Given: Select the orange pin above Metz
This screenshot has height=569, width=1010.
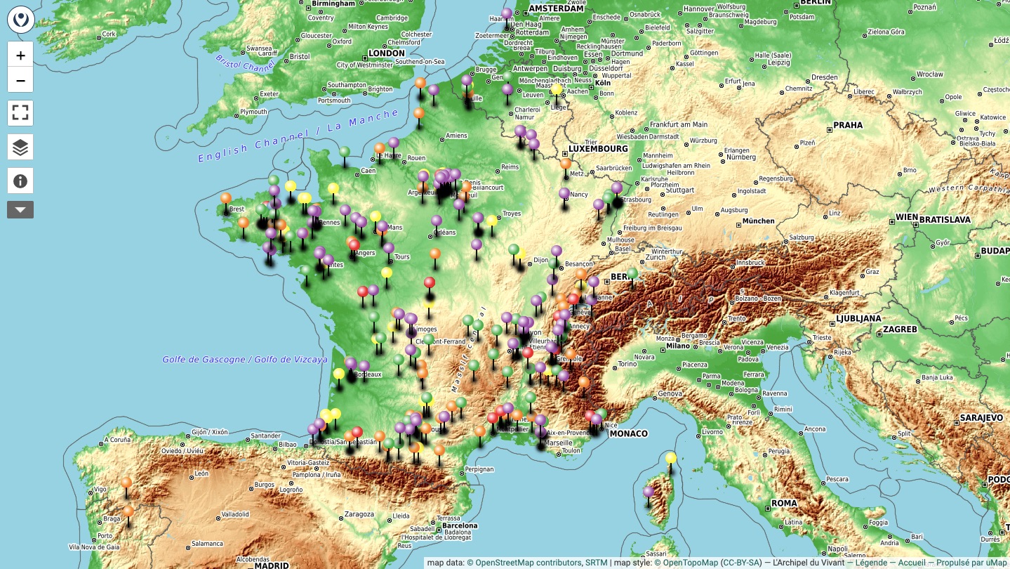Looking at the screenshot, I should click(x=566, y=164).
